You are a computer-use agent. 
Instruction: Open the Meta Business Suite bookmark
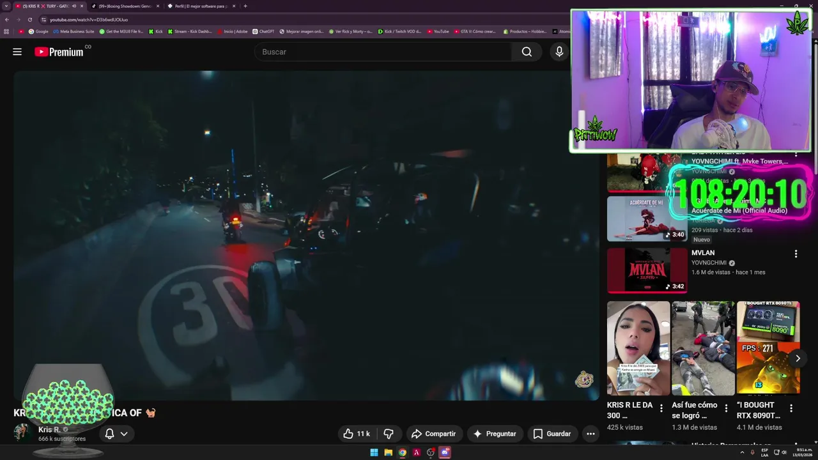(x=73, y=31)
